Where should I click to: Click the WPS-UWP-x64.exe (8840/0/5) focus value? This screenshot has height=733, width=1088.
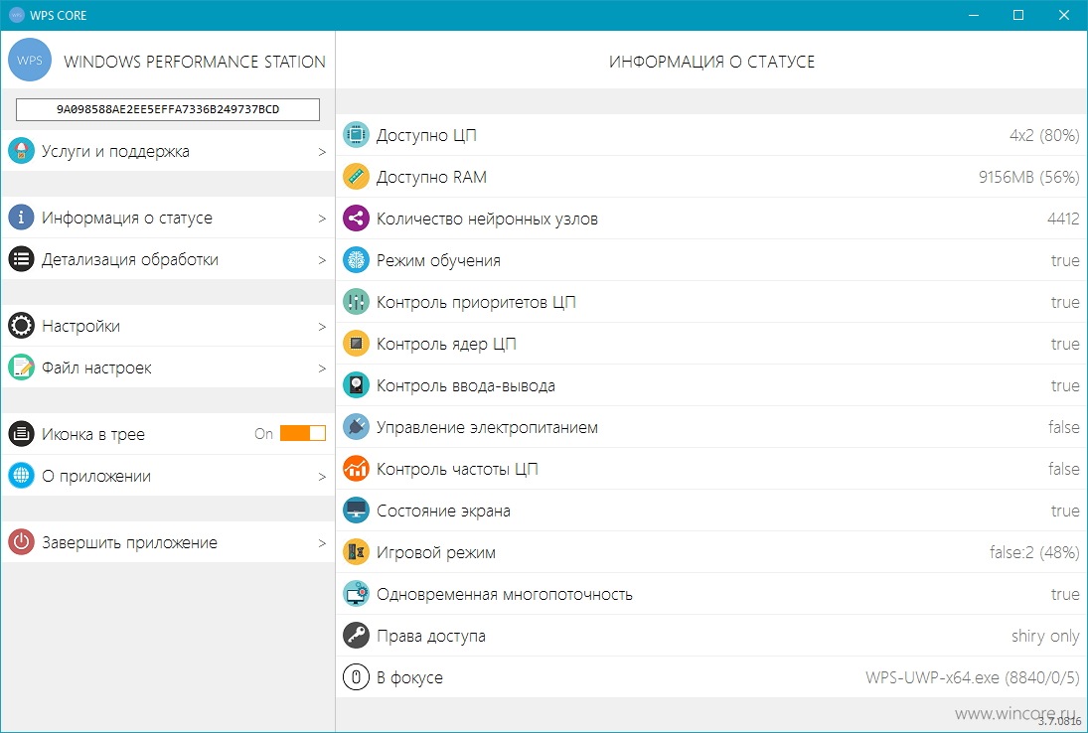tap(973, 676)
